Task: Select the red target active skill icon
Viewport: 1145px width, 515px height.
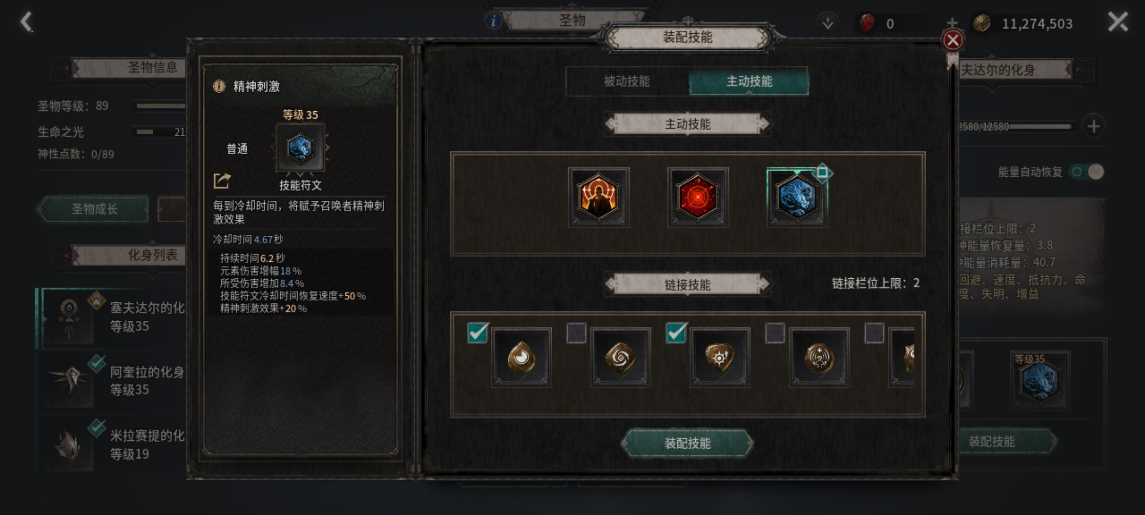Action: point(698,197)
